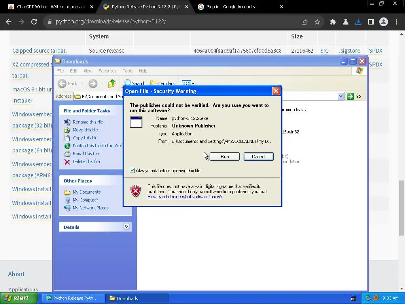The width and height of the screenshot is (405, 304).
Task: Open the Forward history dropdown arrow
Action: 102,84
